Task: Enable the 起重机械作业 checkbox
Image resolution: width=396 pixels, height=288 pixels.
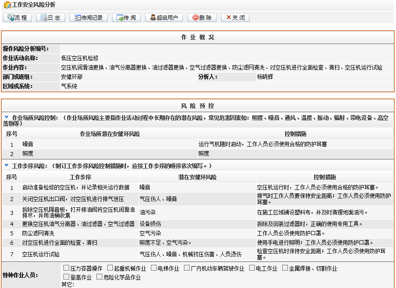Action: (x=110, y=268)
